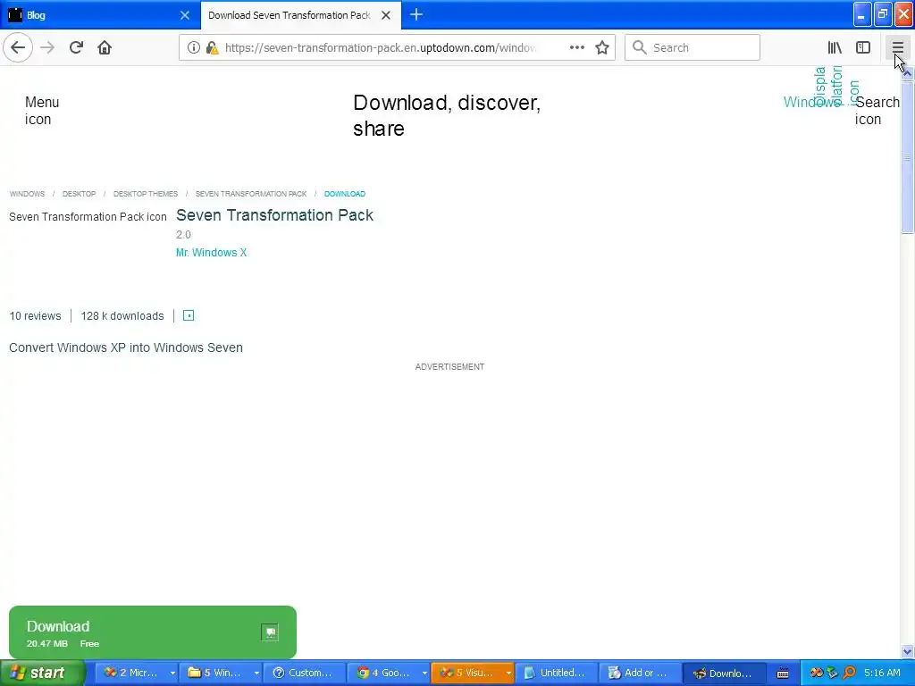Screen dimensions: 915x686
Task: Click the small square icon after downloads
Action: [x=189, y=315]
